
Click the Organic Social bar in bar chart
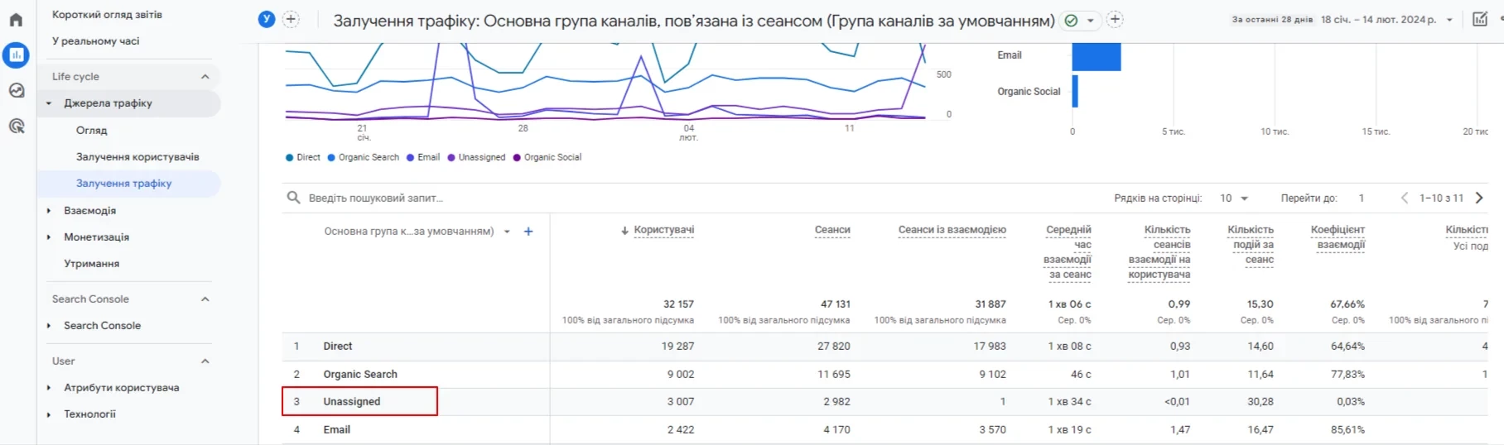pos(1075,92)
